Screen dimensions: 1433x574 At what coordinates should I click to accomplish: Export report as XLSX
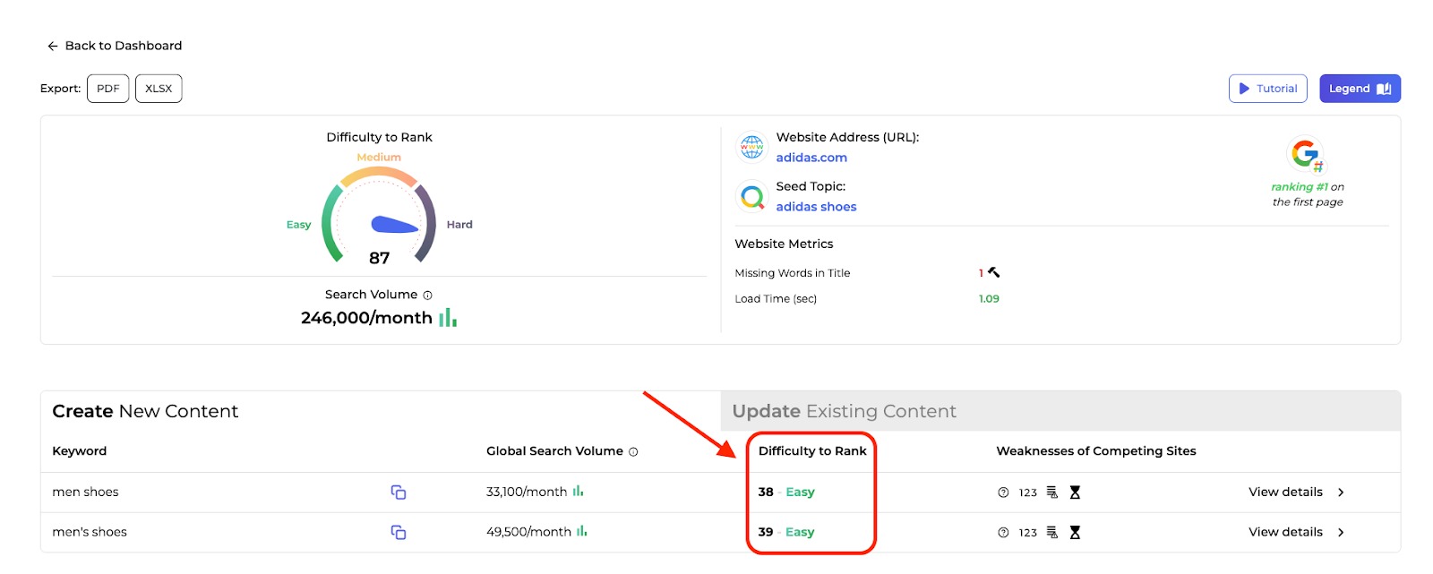159,89
